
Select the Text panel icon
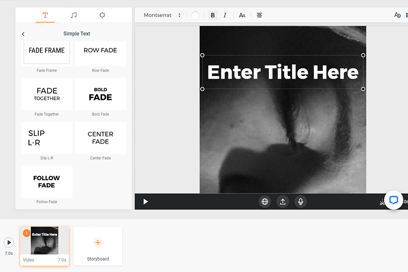[x=45, y=15]
